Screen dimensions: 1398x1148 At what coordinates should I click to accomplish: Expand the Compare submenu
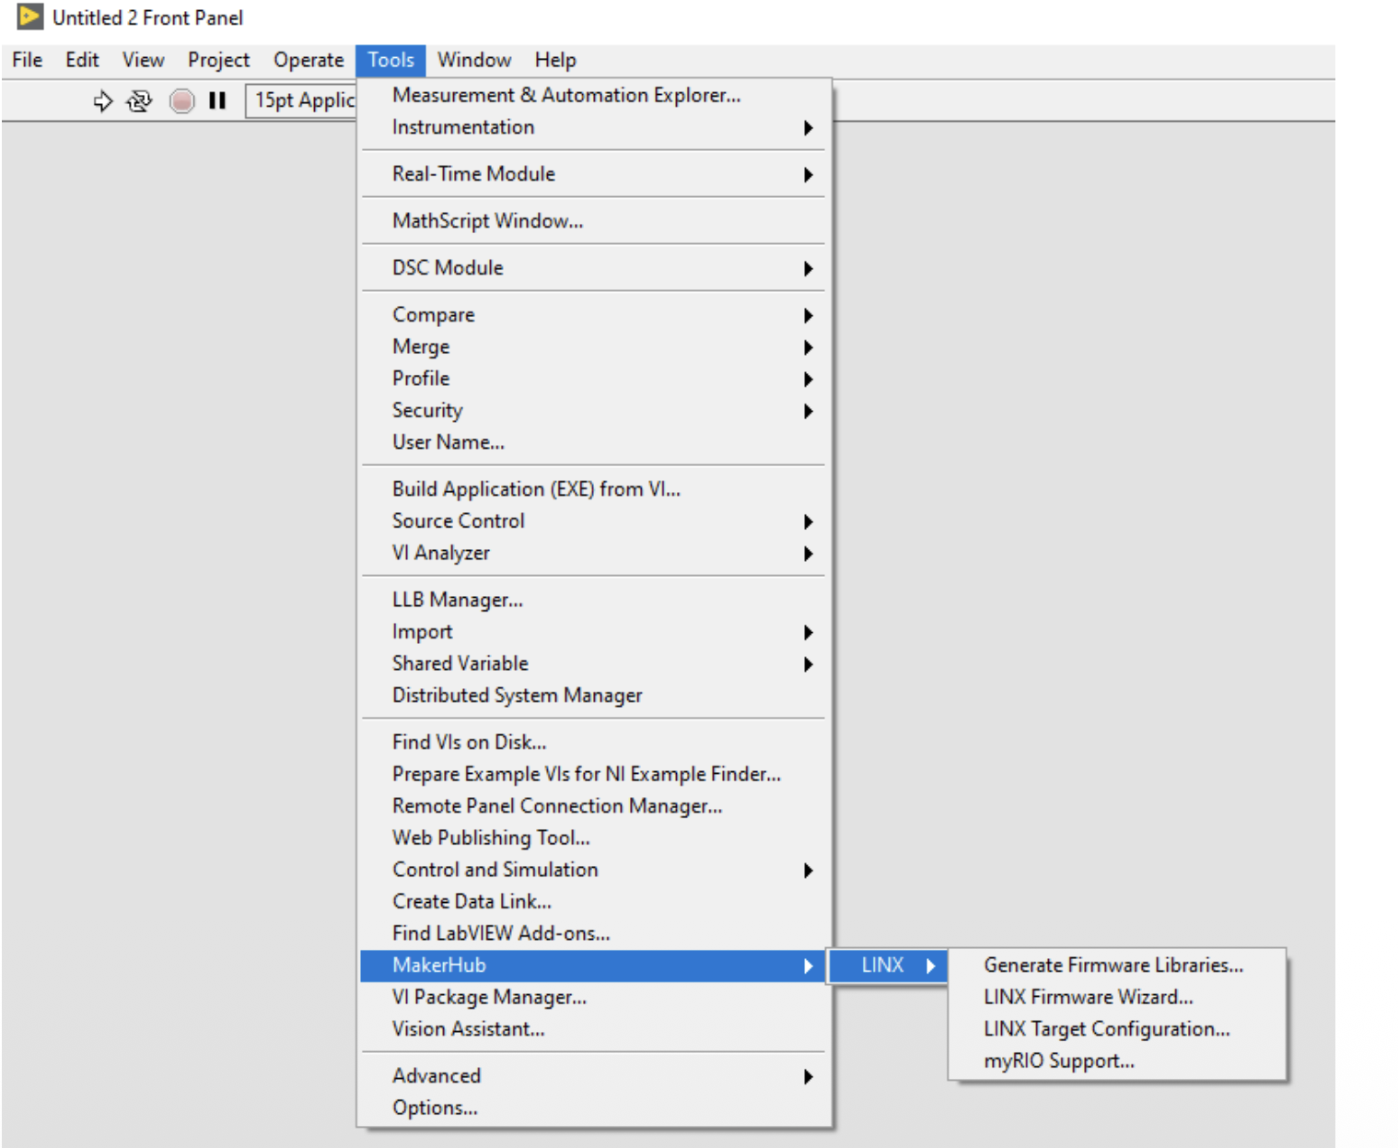(x=594, y=315)
